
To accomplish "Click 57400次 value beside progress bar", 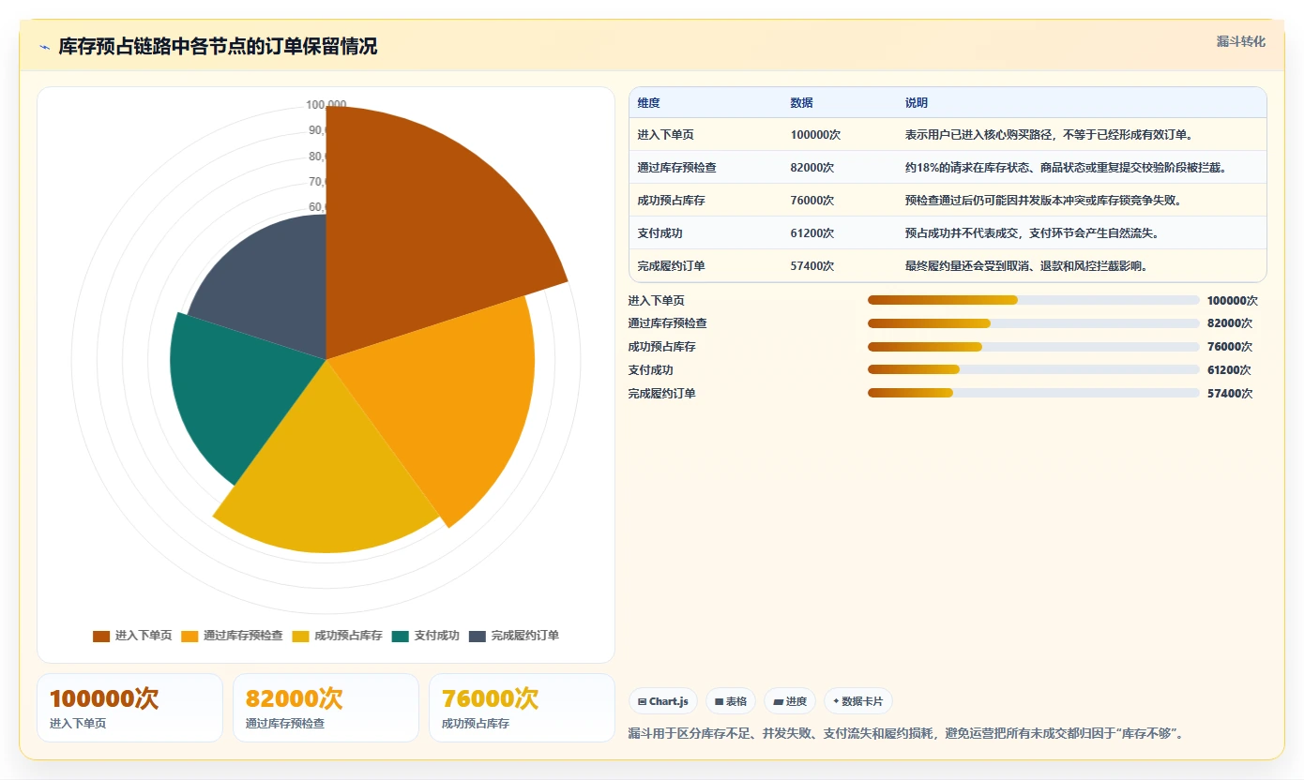I will pos(1229,394).
